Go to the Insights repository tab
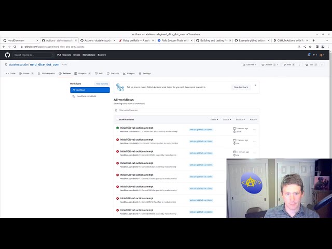Screen dimensions: 332x249 [129, 74]
